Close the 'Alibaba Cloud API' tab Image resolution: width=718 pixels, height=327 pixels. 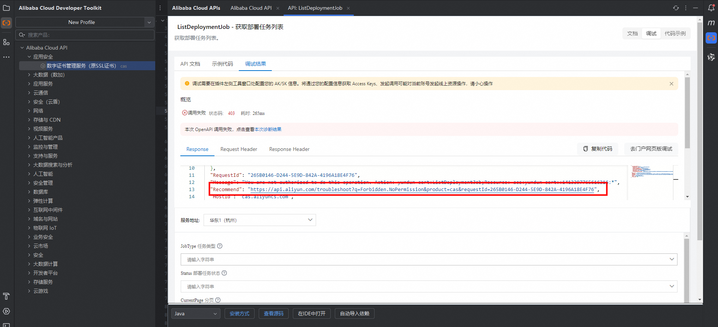coord(278,8)
